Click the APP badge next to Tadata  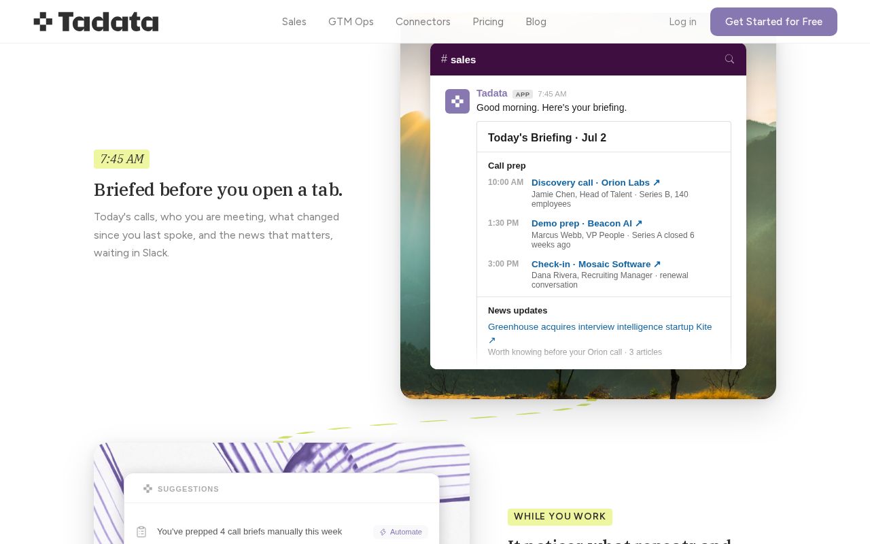(x=523, y=95)
